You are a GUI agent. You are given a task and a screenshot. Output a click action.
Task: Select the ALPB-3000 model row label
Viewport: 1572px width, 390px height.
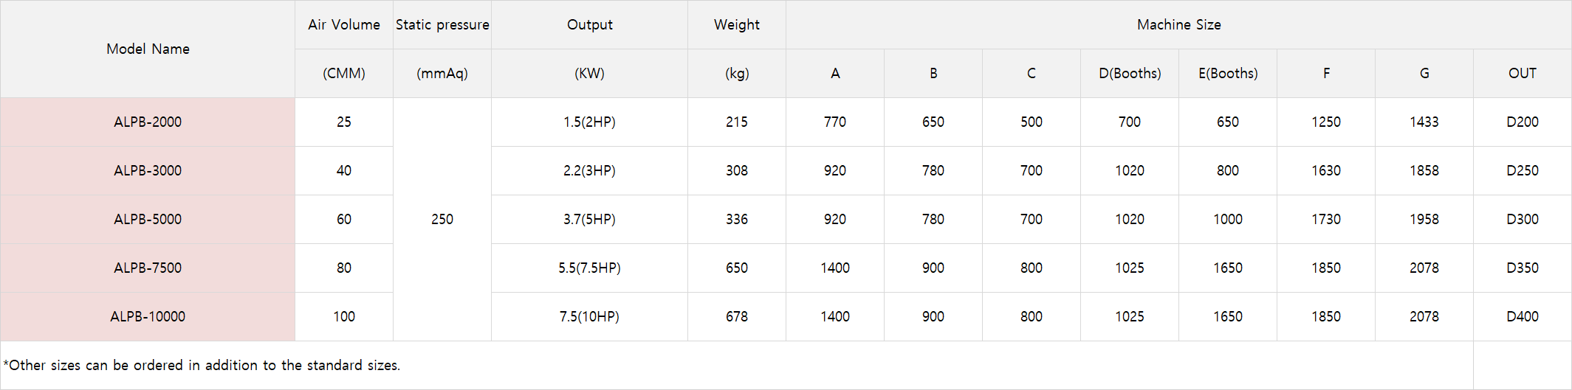point(148,170)
